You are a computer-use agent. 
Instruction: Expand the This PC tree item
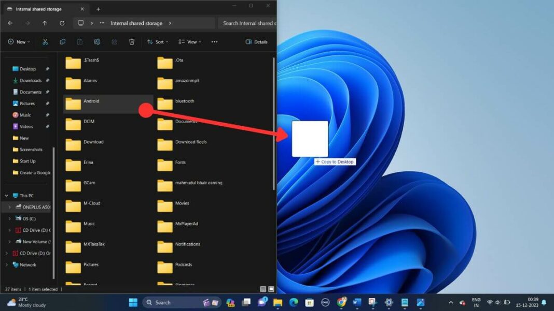click(6, 196)
